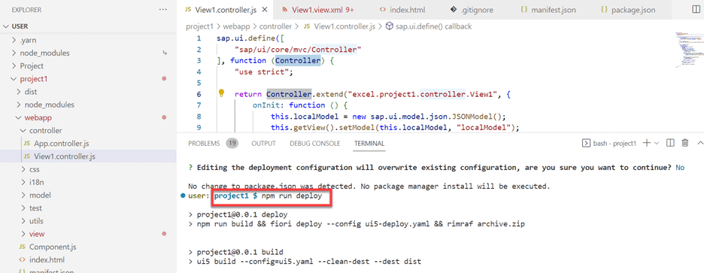The image size is (704, 273).
Task: Click the new terminal plus icon
Action: point(647,143)
